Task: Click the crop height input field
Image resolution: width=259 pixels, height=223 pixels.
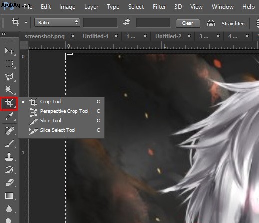Action: [x=153, y=23]
